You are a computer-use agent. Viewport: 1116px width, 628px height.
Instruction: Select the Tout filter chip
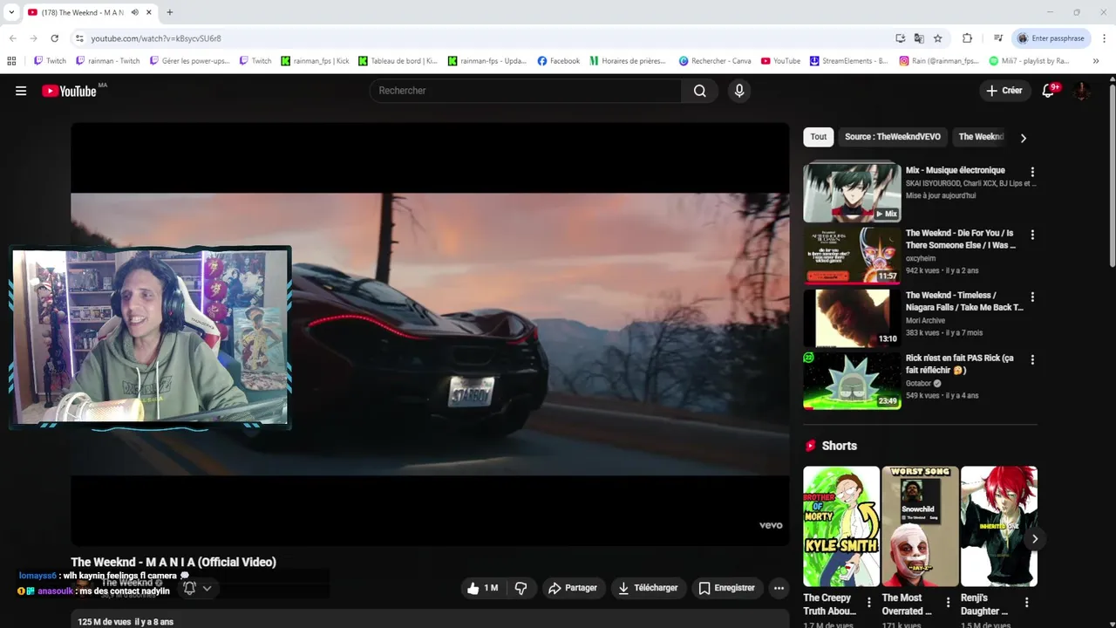(x=819, y=137)
